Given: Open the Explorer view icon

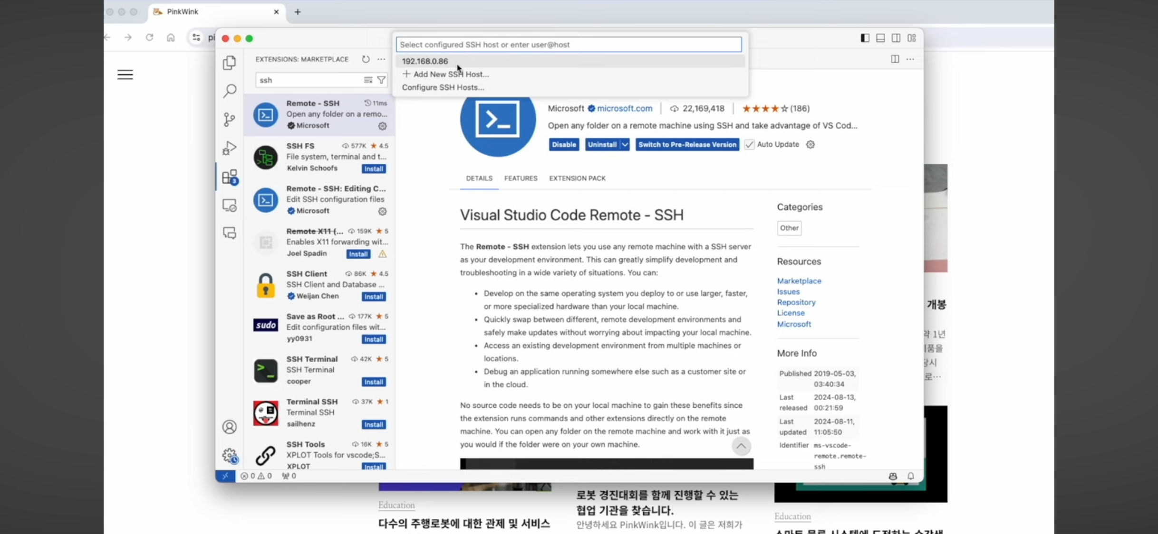Looking at the screenshot, I should 230,63.
